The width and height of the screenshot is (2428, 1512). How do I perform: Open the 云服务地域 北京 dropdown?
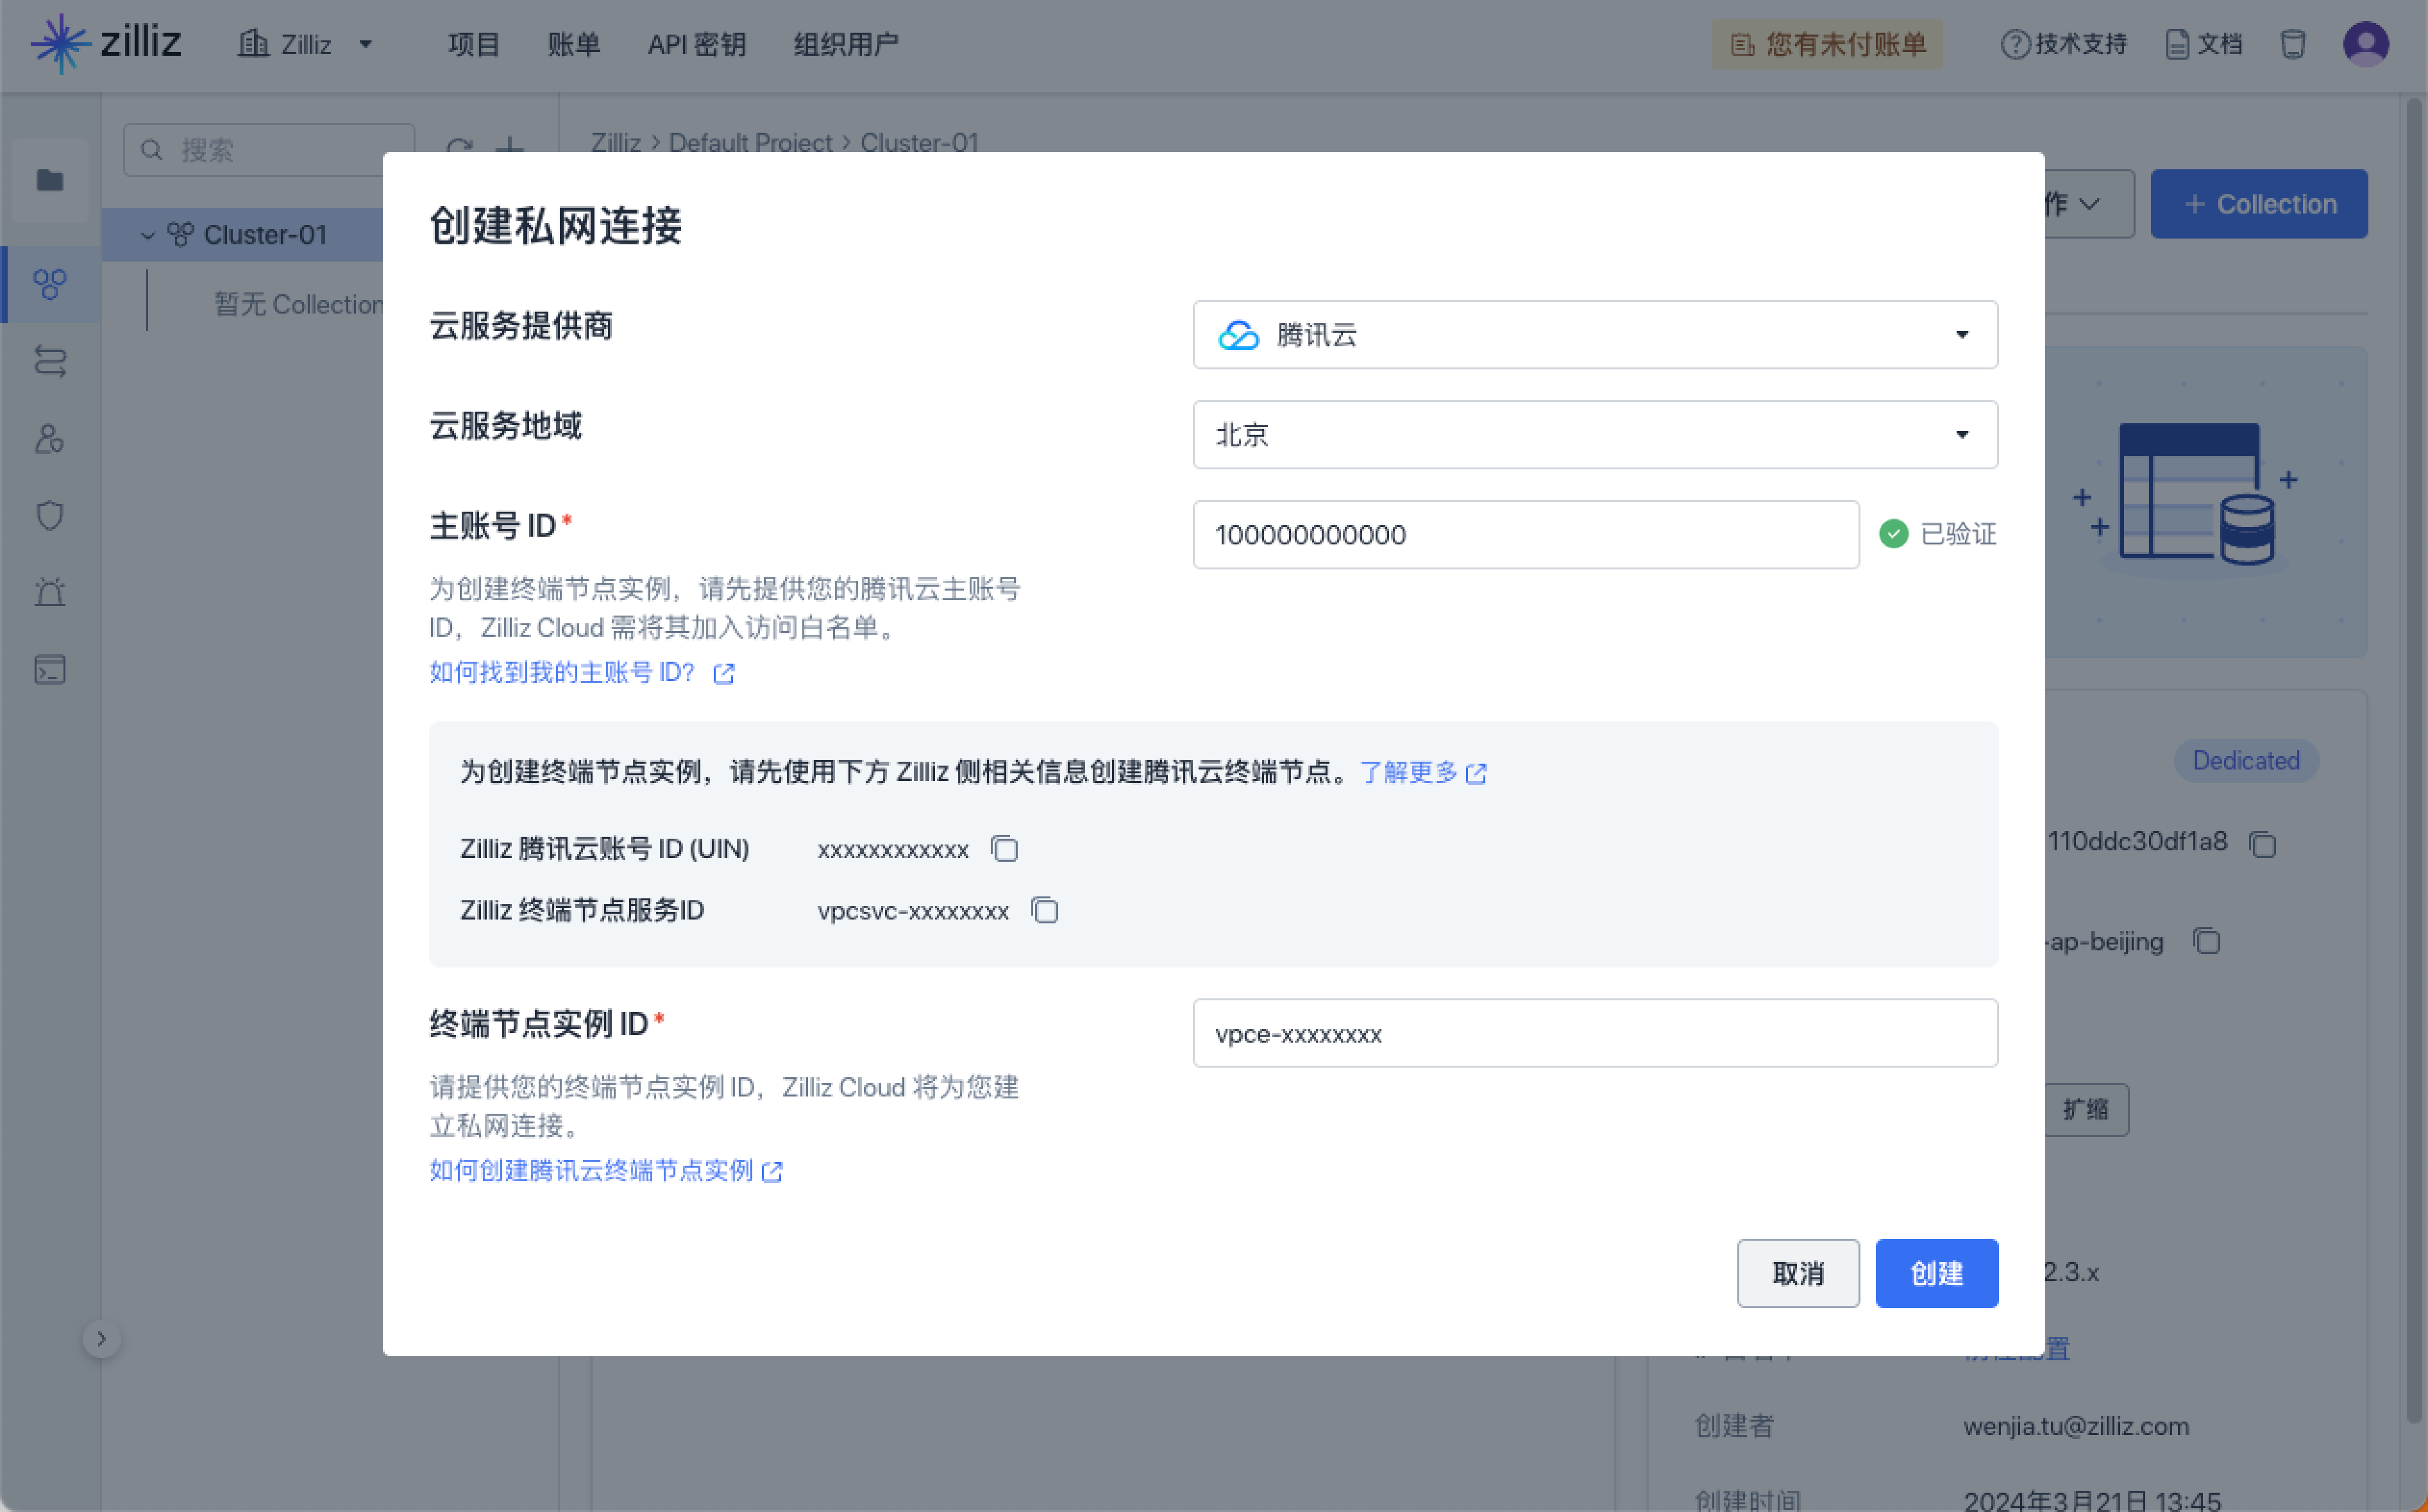tap(1595, 435)
